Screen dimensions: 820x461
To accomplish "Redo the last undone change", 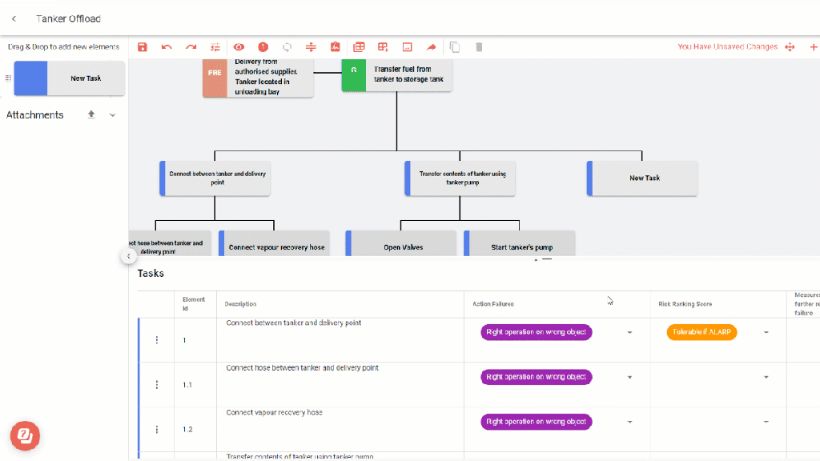I will [191, 47].
